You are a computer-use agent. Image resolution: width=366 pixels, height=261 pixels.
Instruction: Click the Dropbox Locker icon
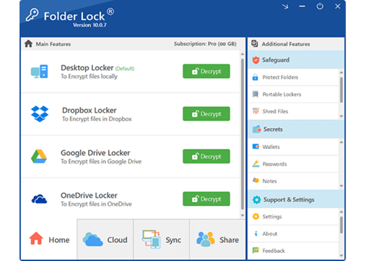pos(40,114)
